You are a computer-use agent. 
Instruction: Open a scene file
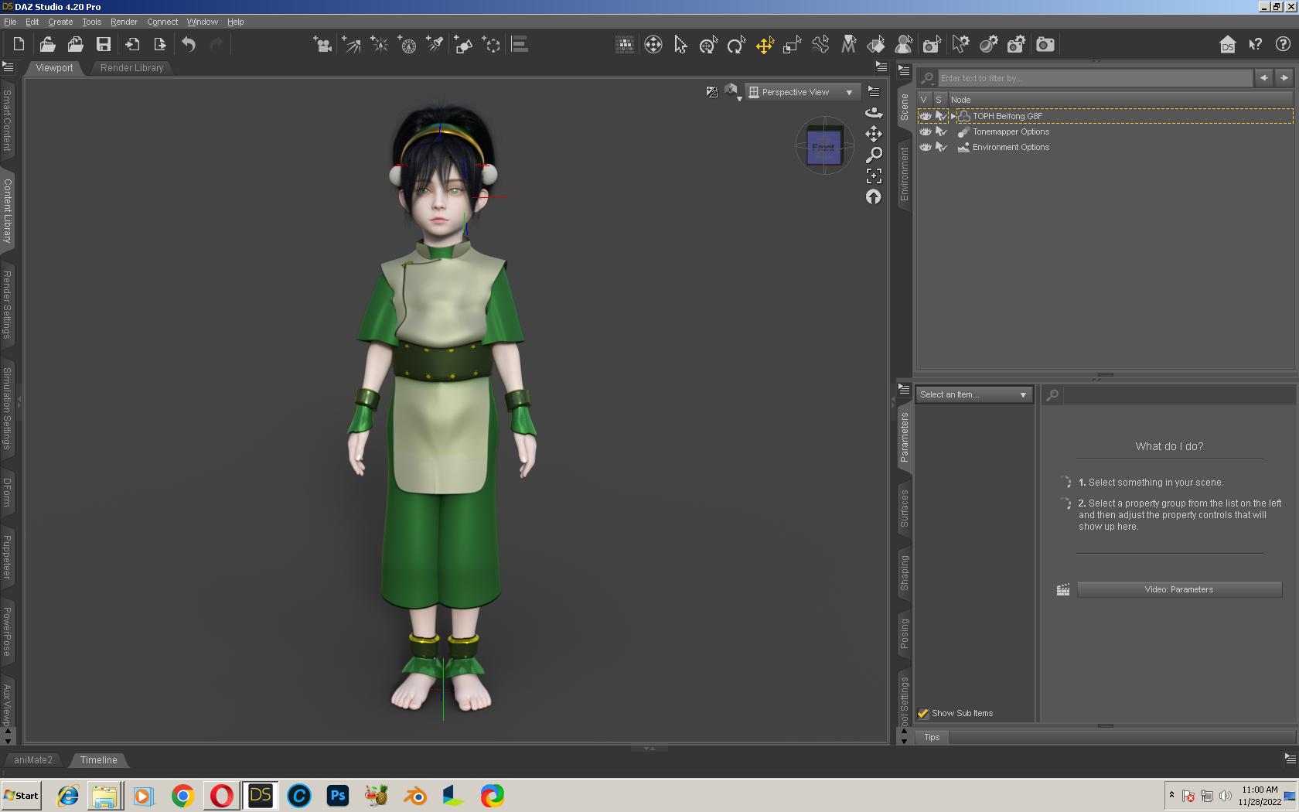pos(47,45)
